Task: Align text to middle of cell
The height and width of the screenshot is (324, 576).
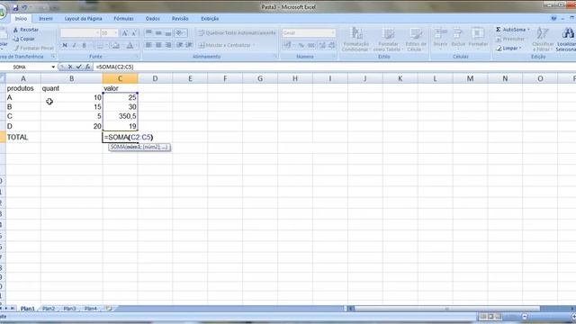Action: (x=158, y=33)
